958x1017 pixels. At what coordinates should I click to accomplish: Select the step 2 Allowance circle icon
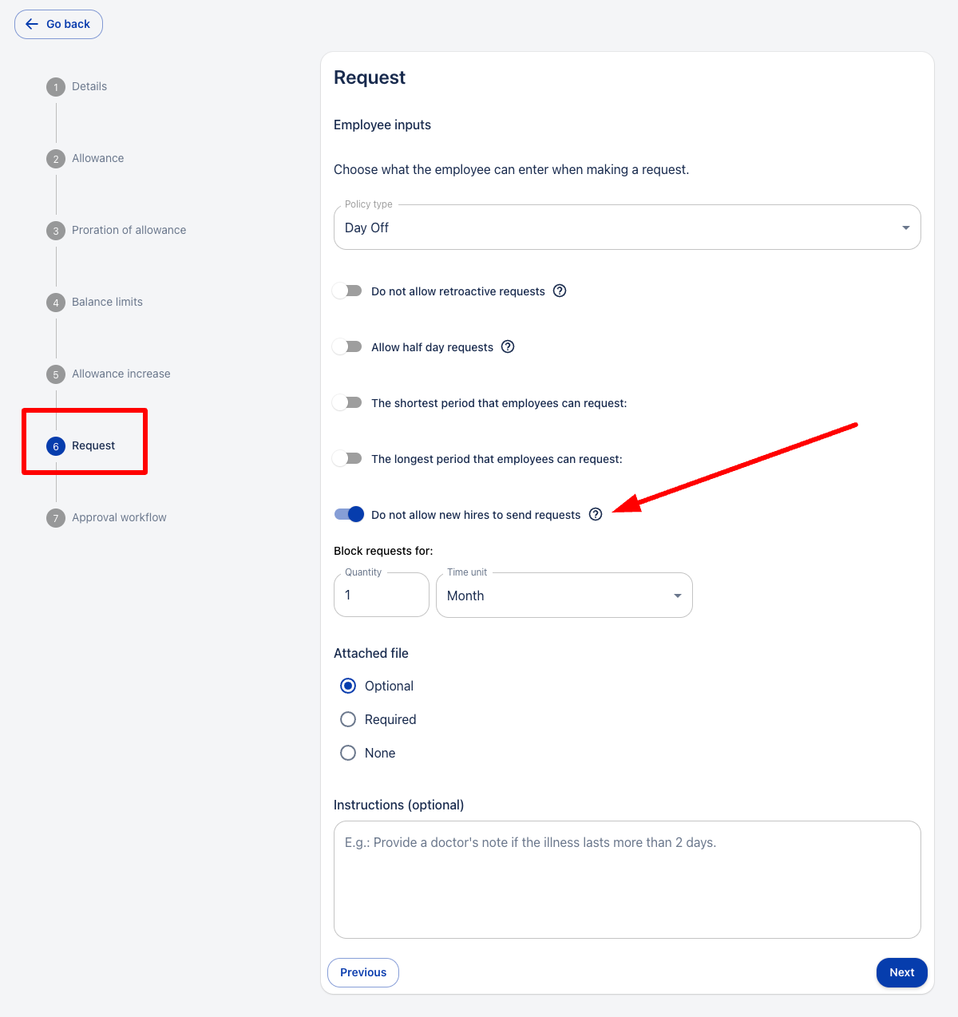pyautogui.click(x=56, y=159)
